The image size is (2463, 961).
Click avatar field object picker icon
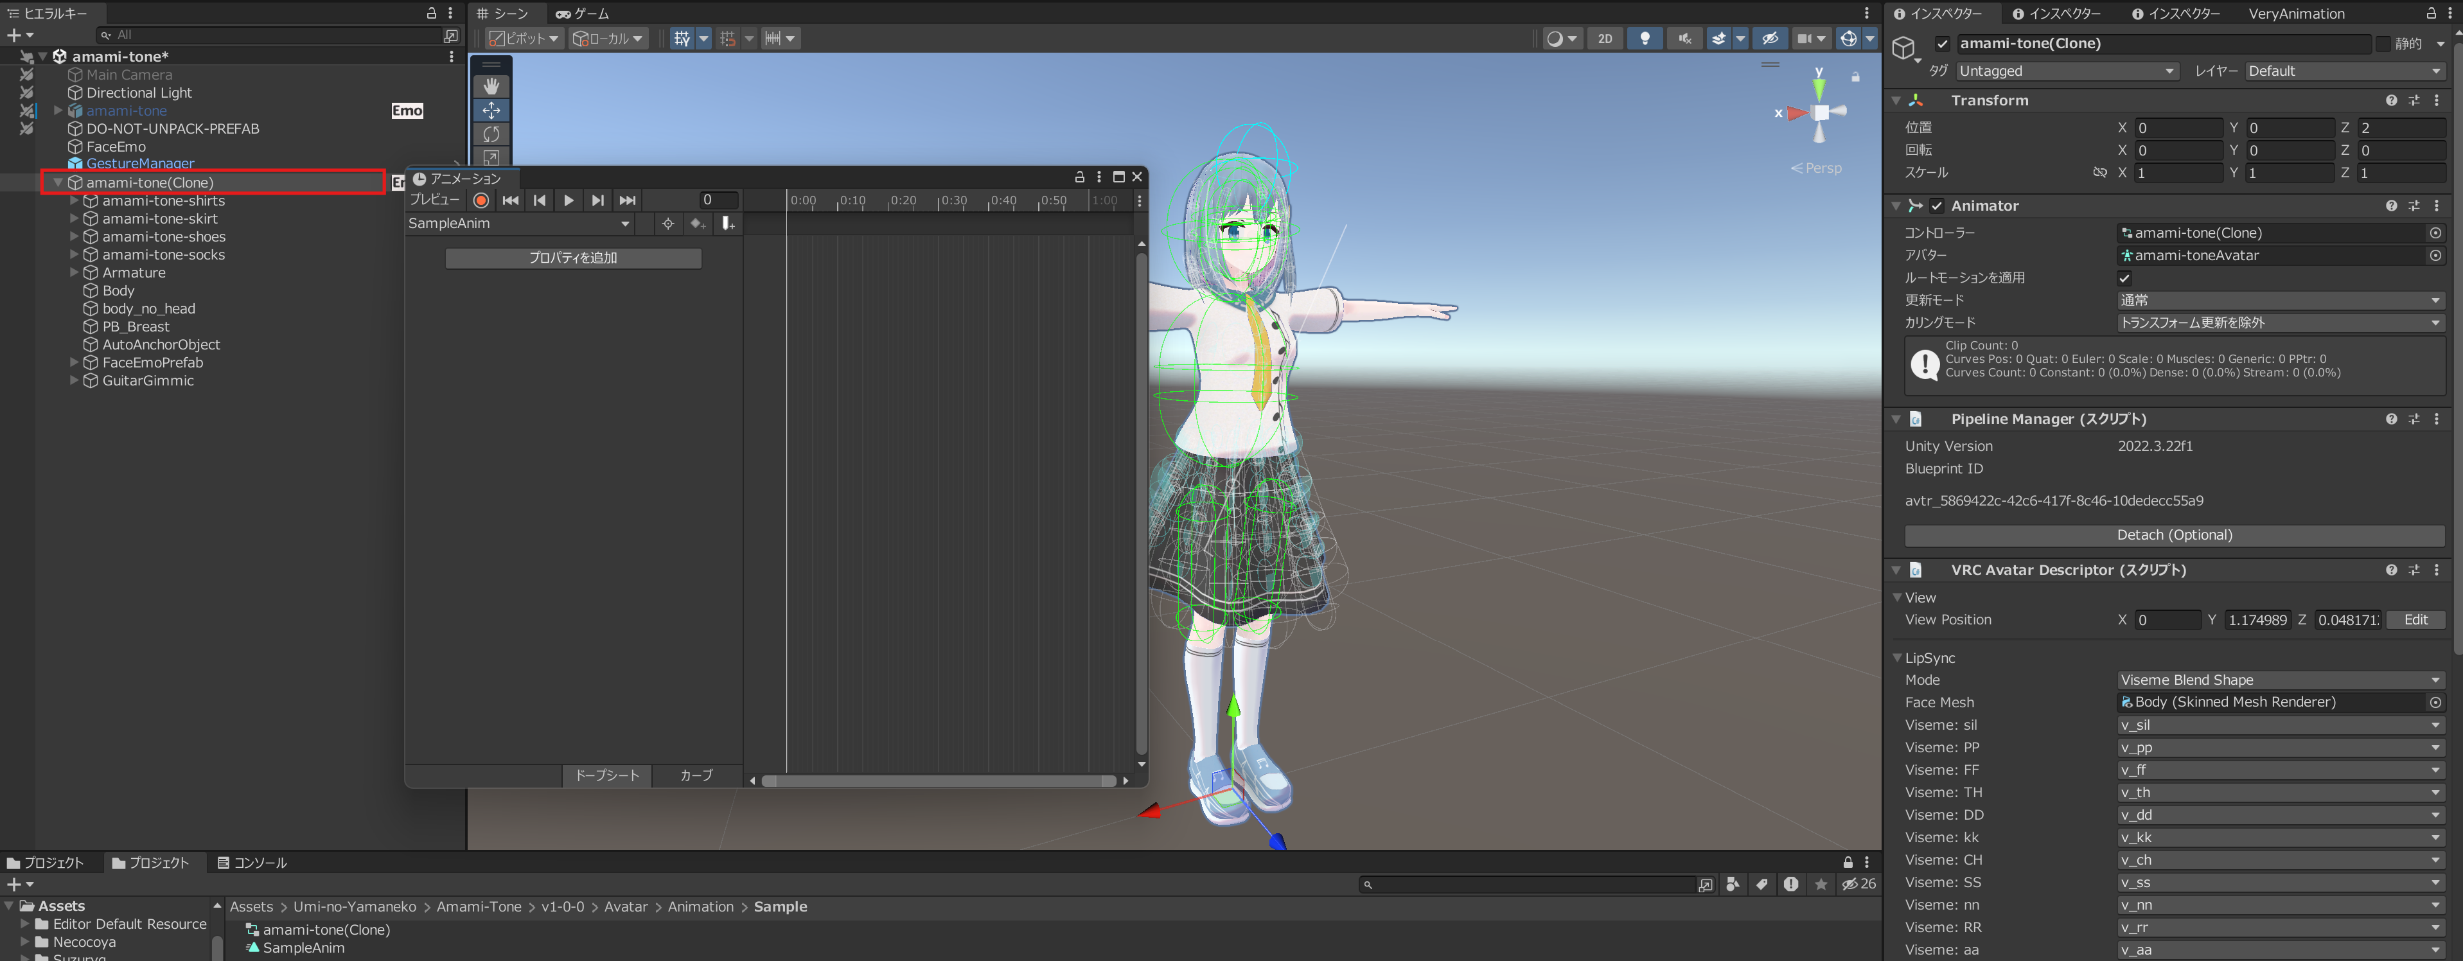(2435, 255)
